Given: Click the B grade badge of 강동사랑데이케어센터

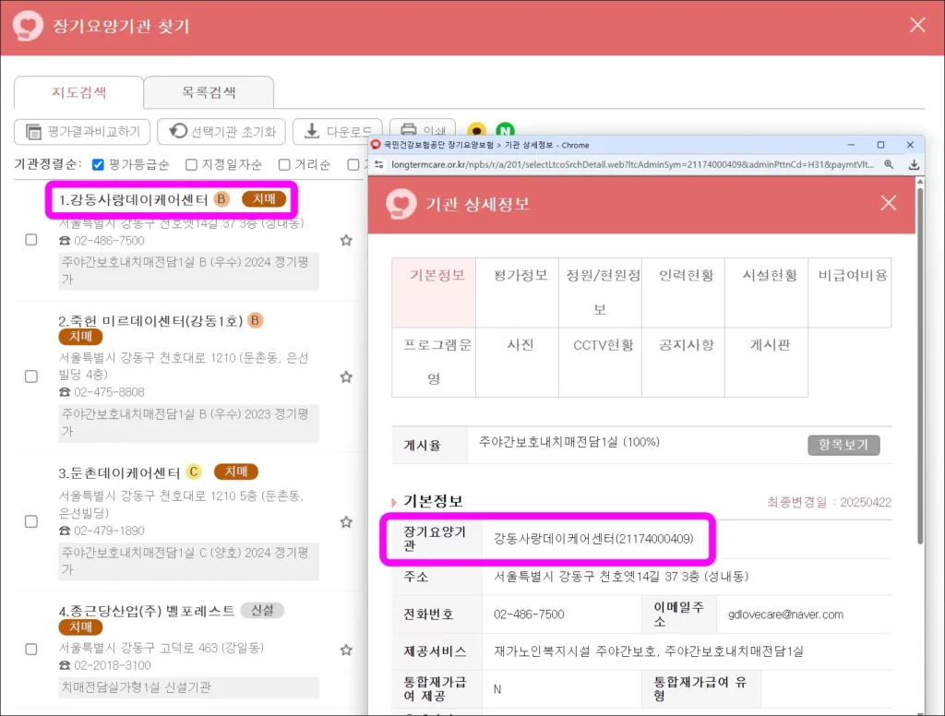Looking at the screenshot, I should pos(221,199).
